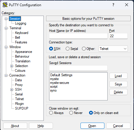This screenshot has width=134, height=130.
Task: Click the Save button
Action: point(118,84)
